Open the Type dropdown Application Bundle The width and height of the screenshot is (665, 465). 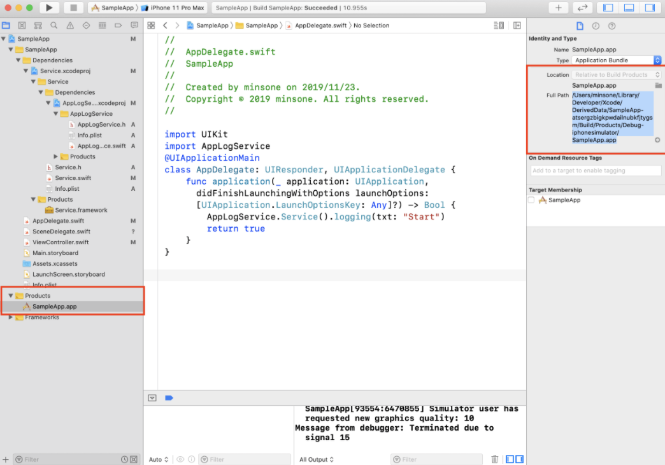pos(616,60)
